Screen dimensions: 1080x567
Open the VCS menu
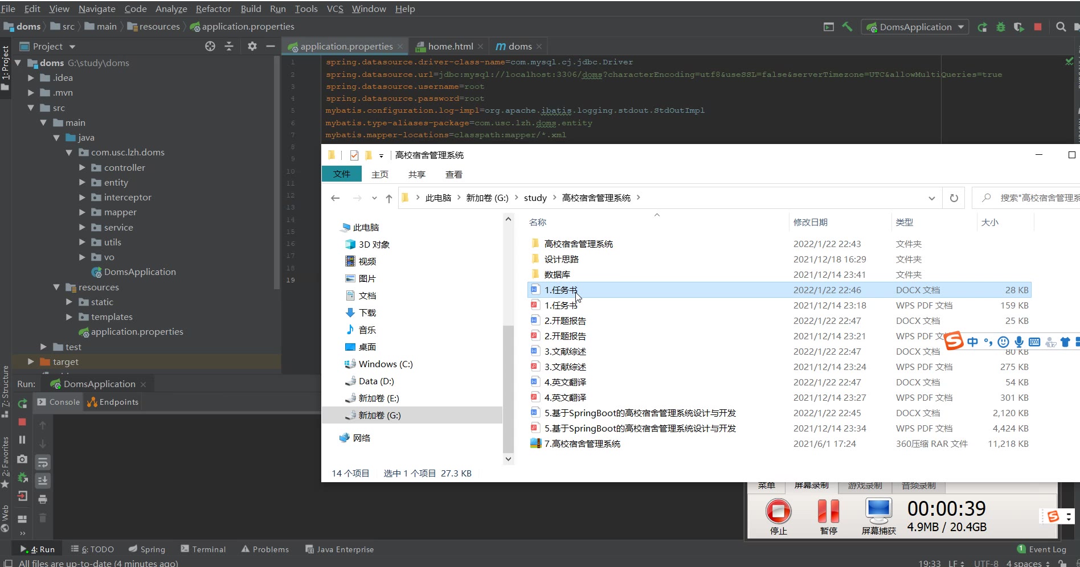pos(335,9)
